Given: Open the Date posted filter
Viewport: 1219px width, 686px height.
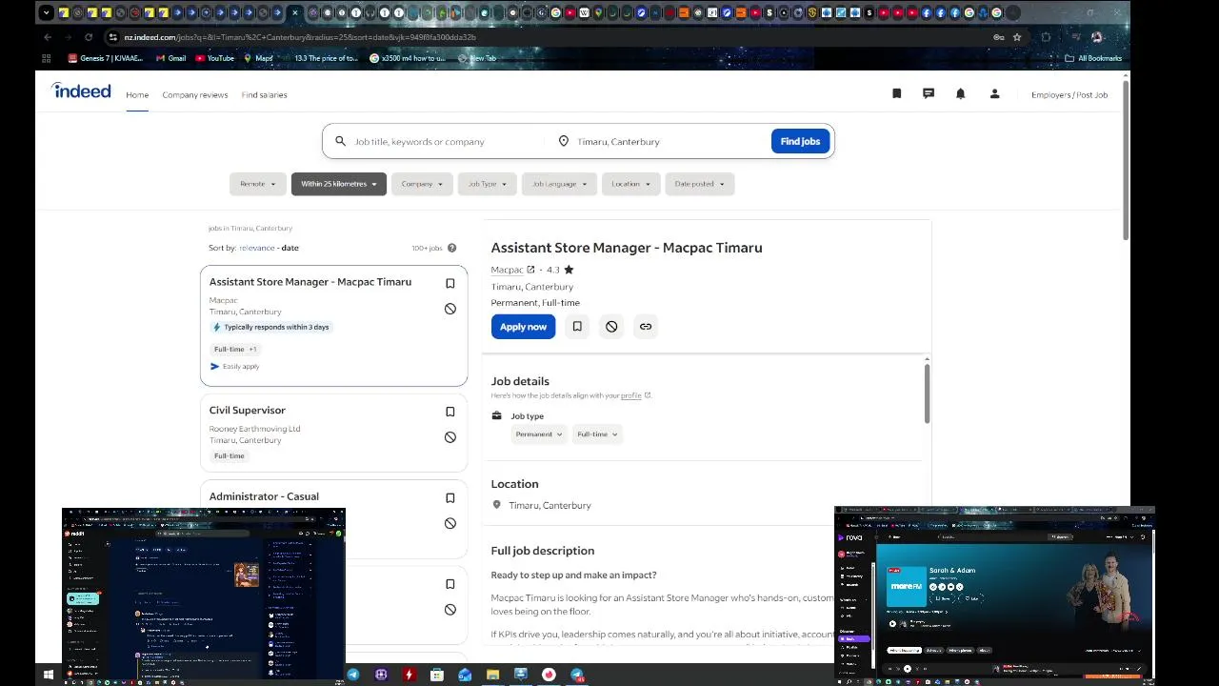Looking at the screenshot, I should 699,184.
